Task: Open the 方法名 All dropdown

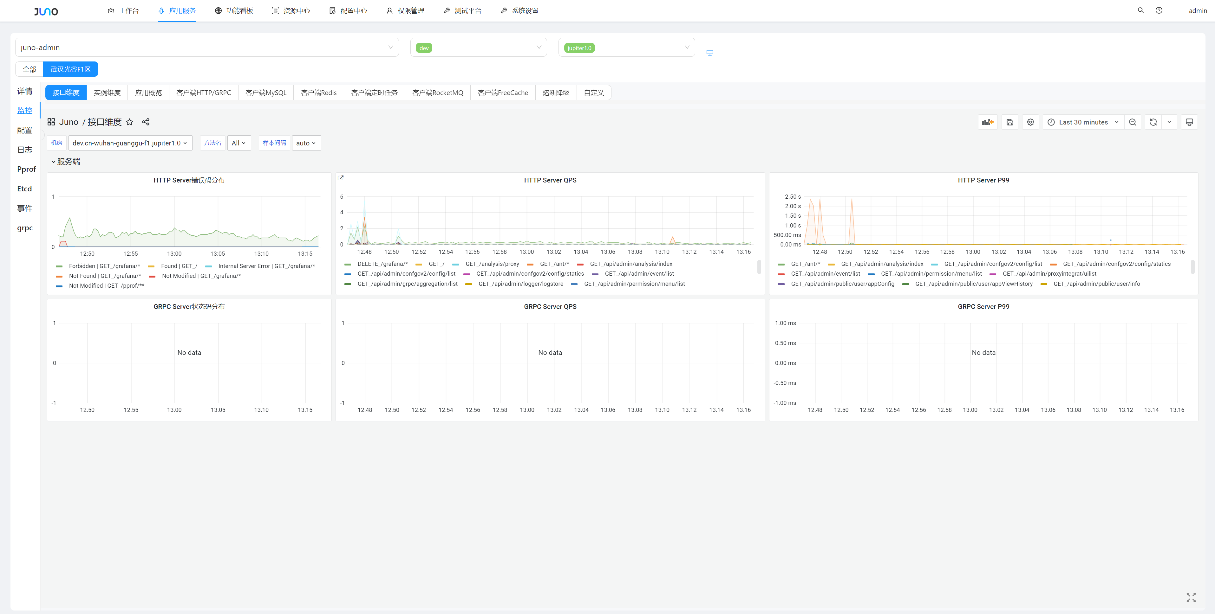Action: pos(239,143)
